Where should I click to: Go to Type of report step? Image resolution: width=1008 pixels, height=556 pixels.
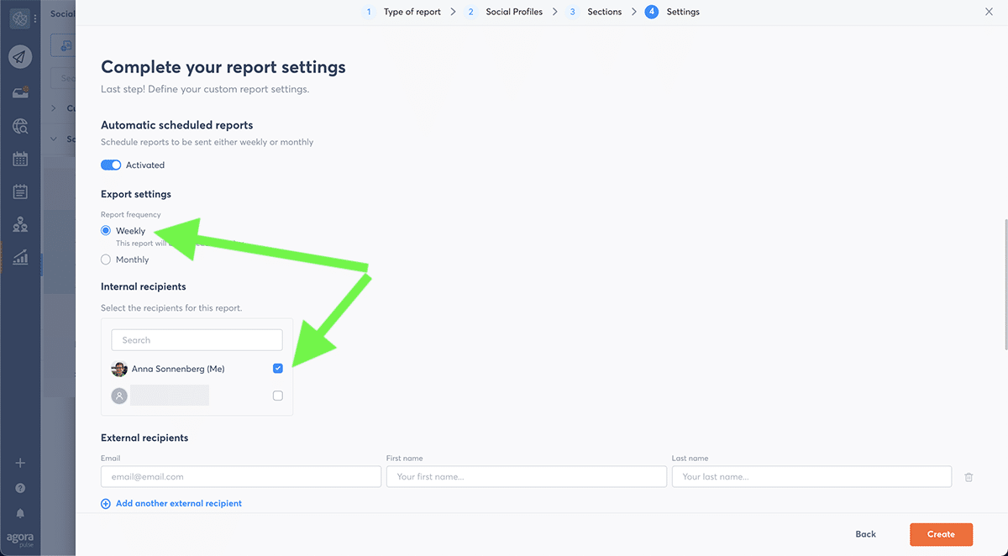(x=411, y=12)
